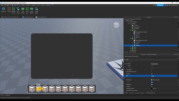Collapse the Hotbar node in Explorer
The width and height of the screenshot is (179, 101).
[129, 24]
